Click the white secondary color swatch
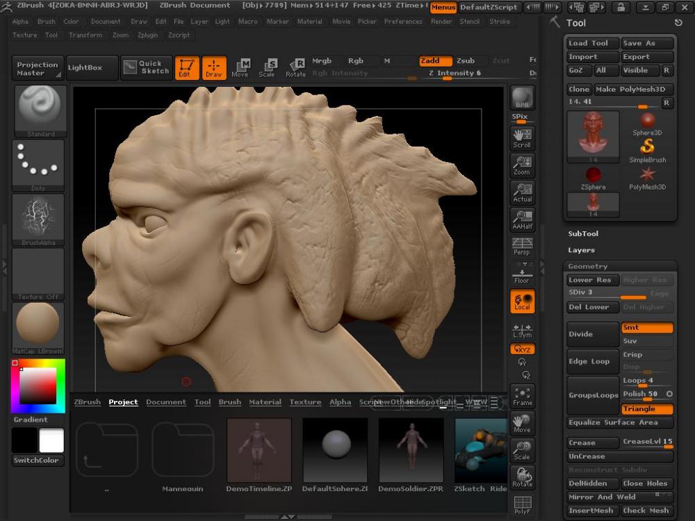This screenshot has width=695, height=521. coord(51,440)
